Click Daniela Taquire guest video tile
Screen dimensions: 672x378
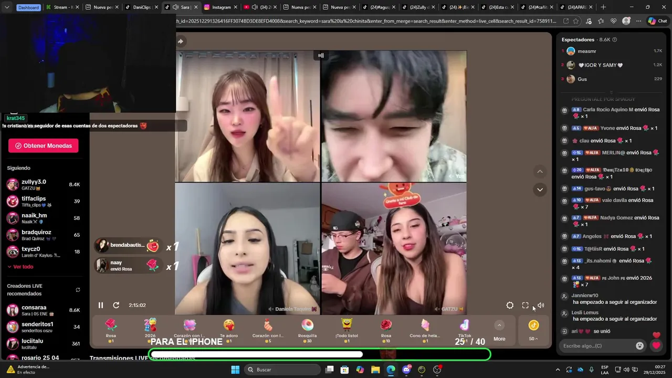coord(247,248)
